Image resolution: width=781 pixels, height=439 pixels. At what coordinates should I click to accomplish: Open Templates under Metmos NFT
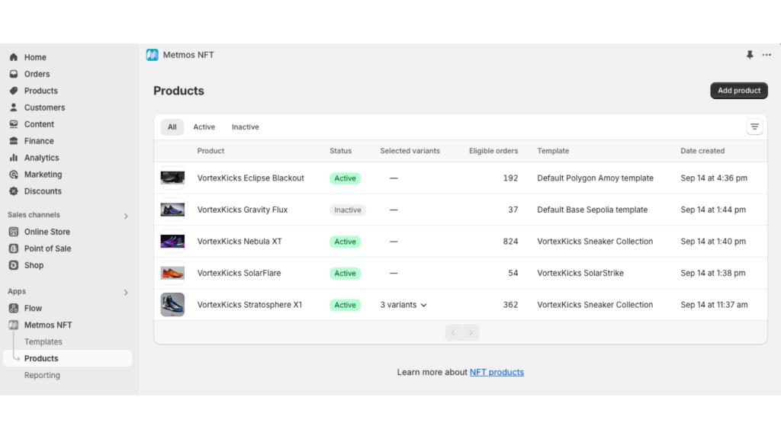point(43,341)
